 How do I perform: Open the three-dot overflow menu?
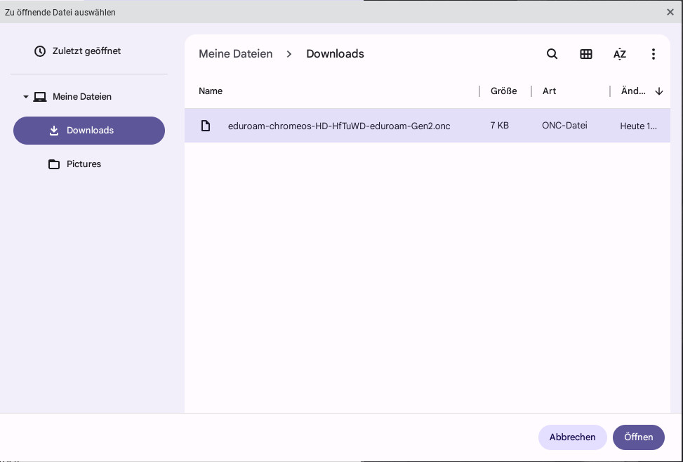[x=654, y=53]
